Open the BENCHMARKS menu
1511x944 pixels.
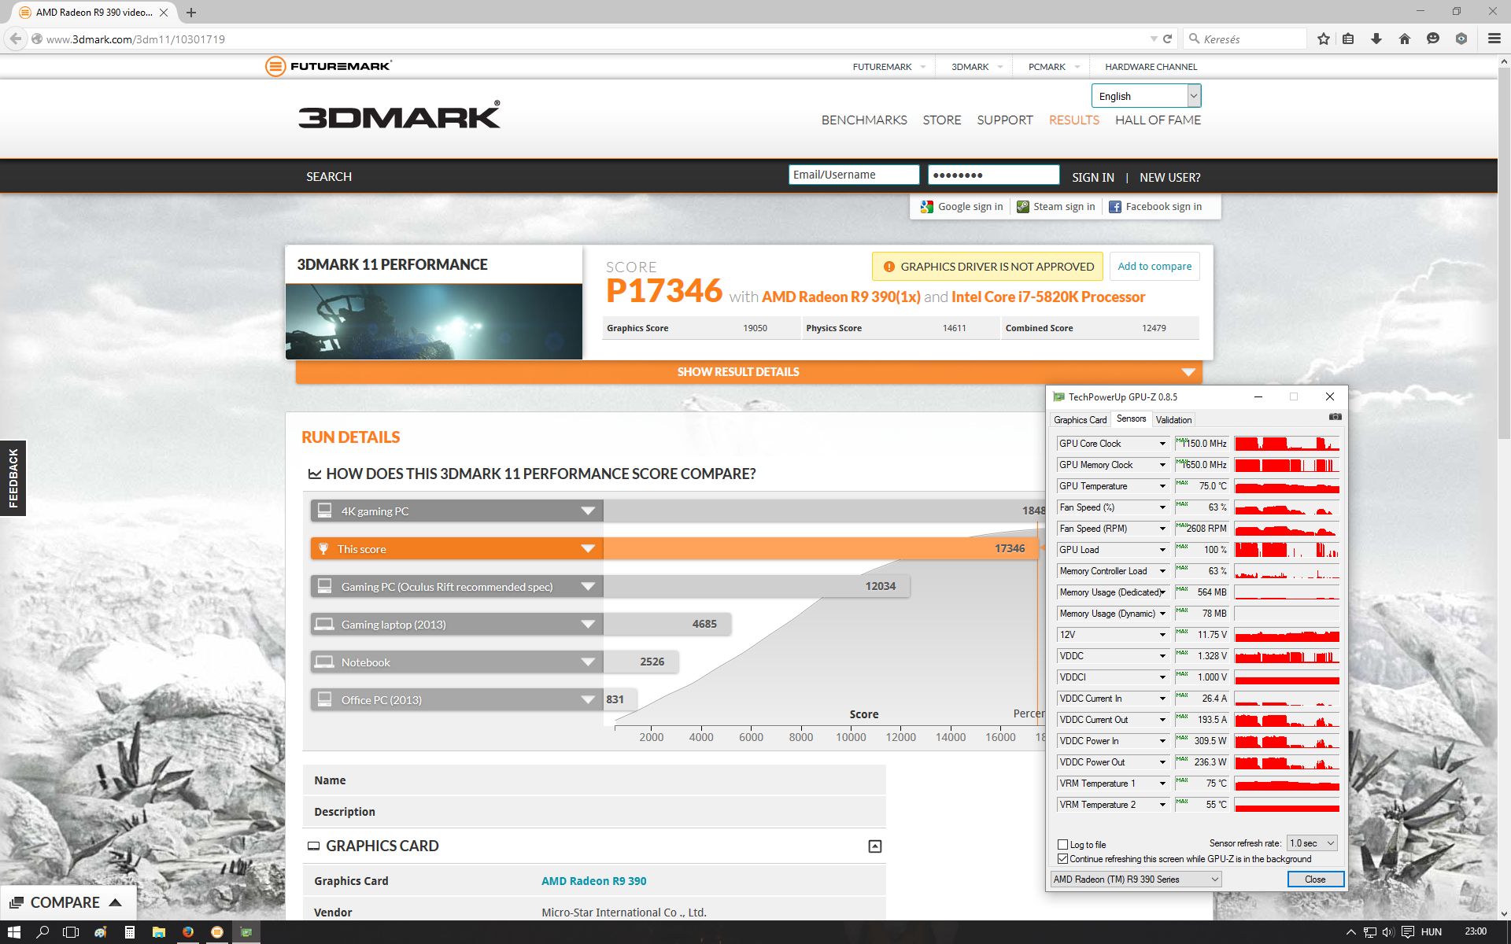[864, 120]
